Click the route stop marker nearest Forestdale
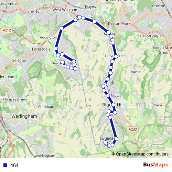The image size is (172, 172). point(56,49)
